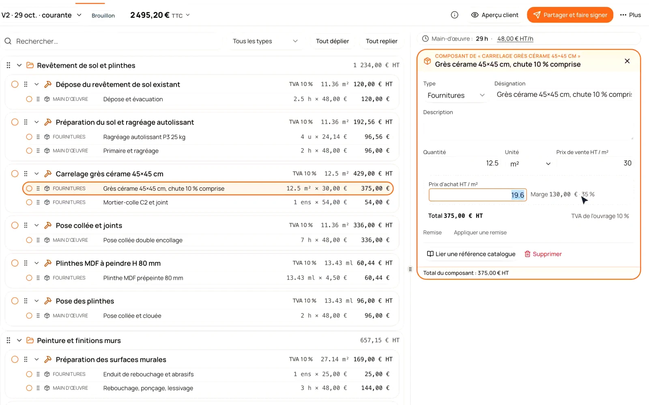This screenshot has width=649, height=405.
Task: Click cube icon of Plinthe MDF prépeinte row
Action: [47, 278]
